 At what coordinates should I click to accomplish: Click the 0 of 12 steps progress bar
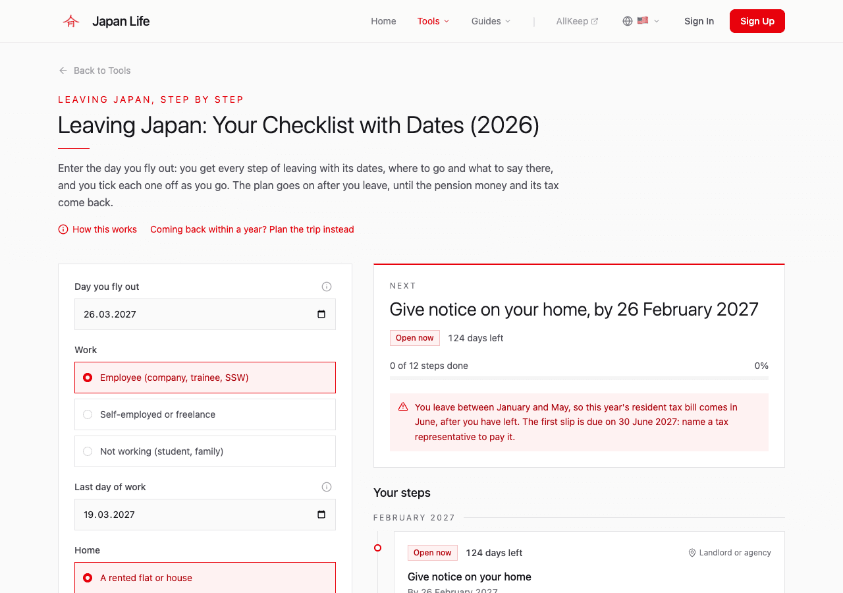coord(579,378)
